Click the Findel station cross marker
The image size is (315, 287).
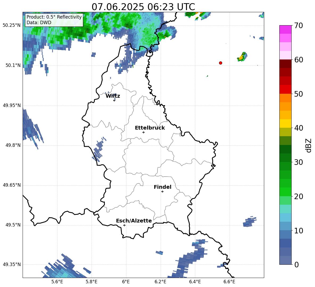click(162, 192)
